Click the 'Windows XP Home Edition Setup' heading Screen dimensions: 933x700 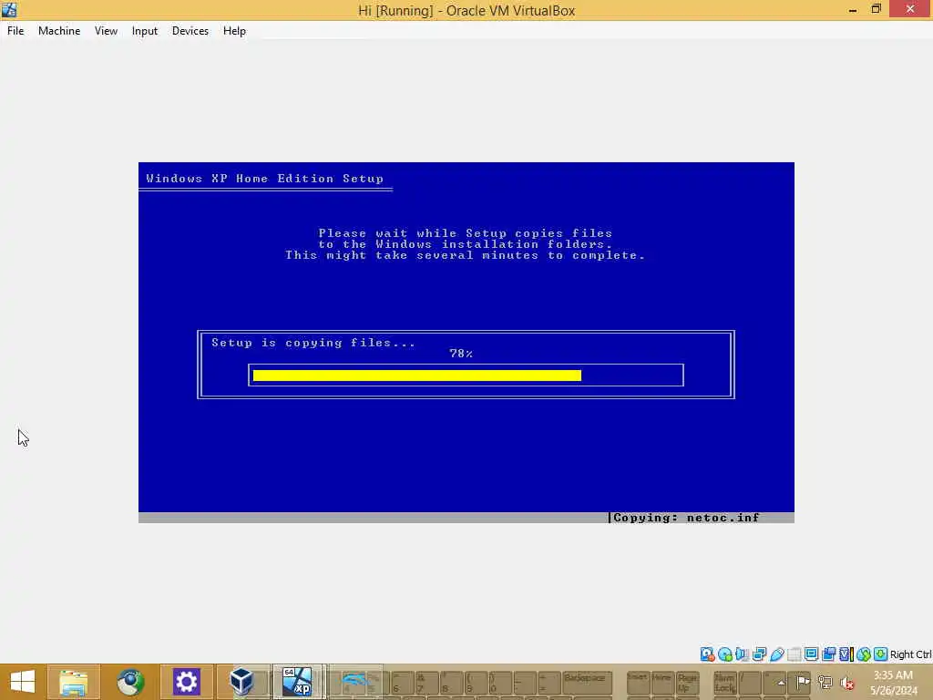[265, 179]
